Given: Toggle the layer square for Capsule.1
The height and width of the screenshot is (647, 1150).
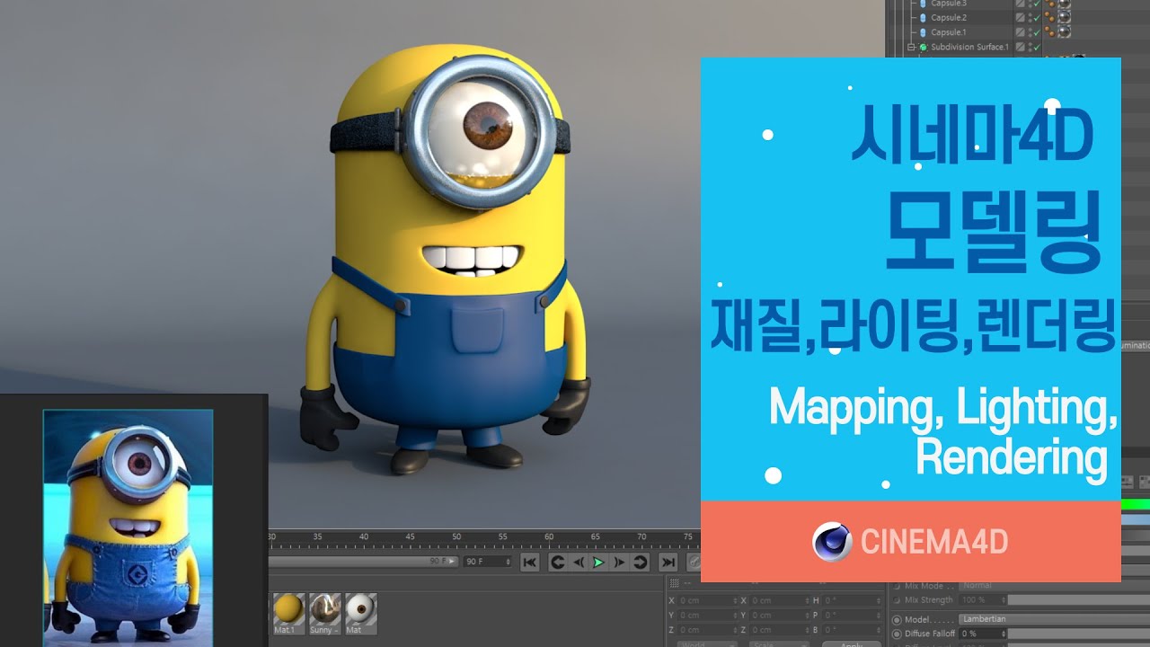Looking at the screenshot, I should click(x=1020, y=32).
